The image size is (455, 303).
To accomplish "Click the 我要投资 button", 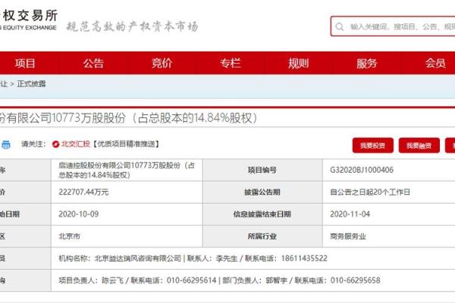I will pyautogui.click(x=373, y=145).
